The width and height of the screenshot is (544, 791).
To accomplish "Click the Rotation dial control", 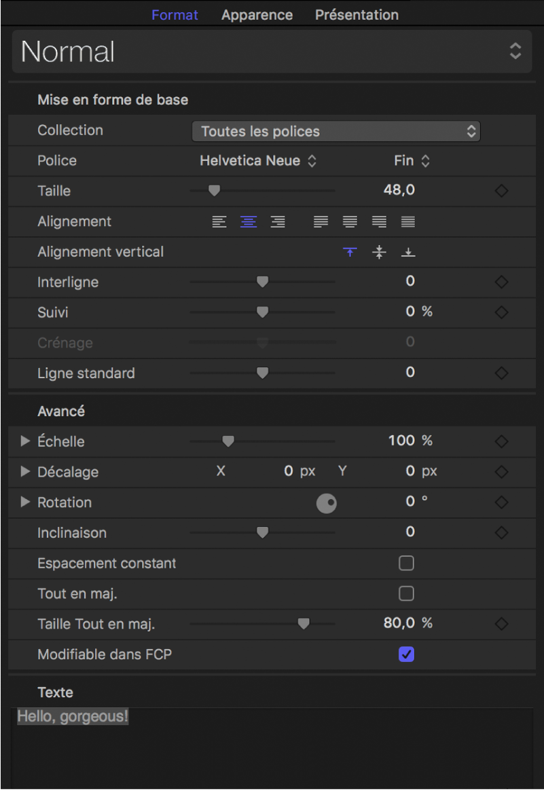I will pyautogui.click(x=327, y=503).
